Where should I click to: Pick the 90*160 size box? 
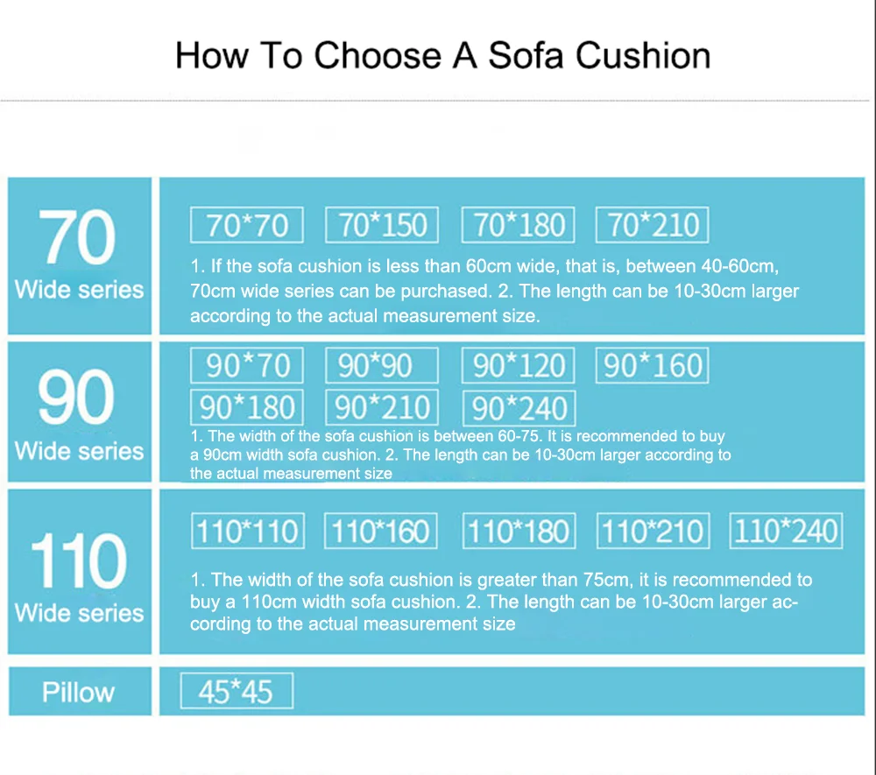652,365
